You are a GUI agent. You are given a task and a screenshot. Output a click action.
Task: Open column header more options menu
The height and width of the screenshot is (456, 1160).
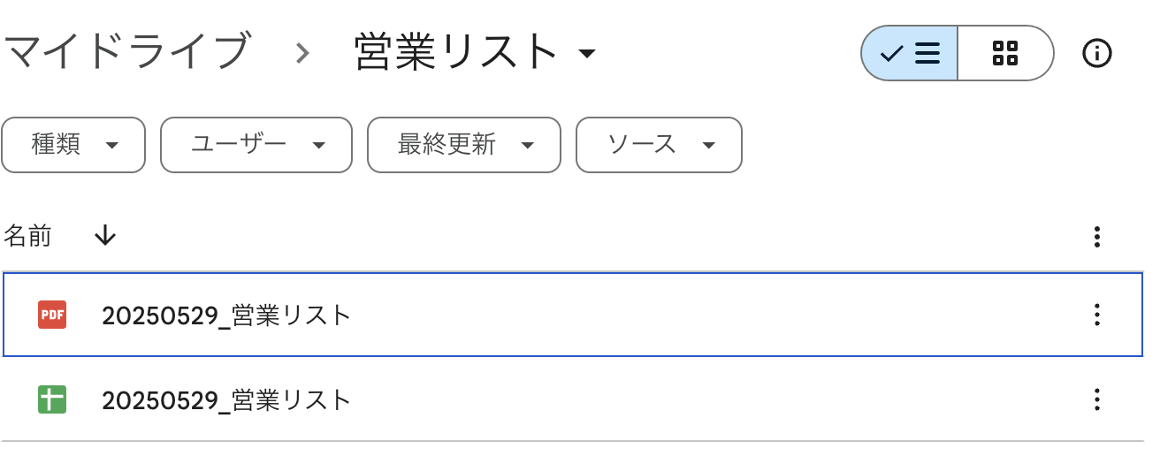click(1096, 237)
